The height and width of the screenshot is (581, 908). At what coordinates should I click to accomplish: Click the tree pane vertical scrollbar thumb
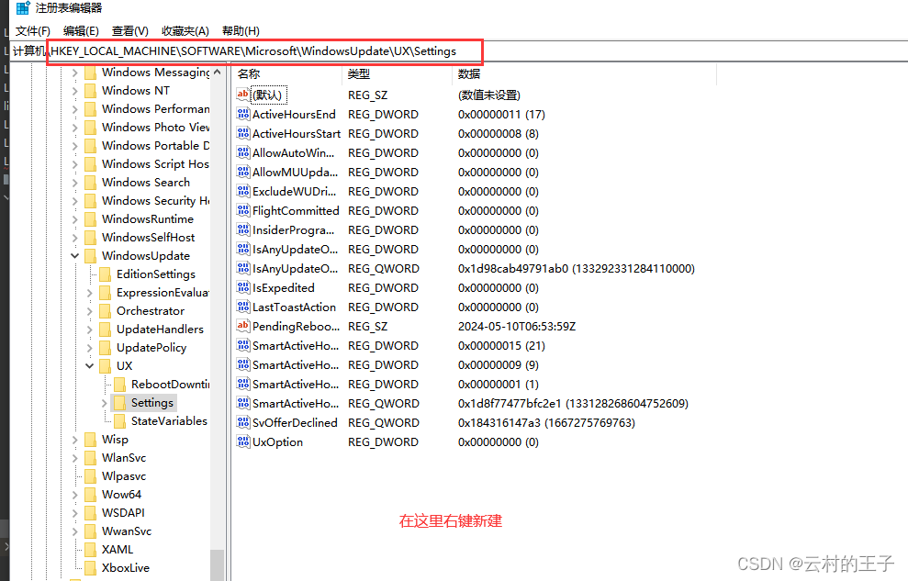218,564
